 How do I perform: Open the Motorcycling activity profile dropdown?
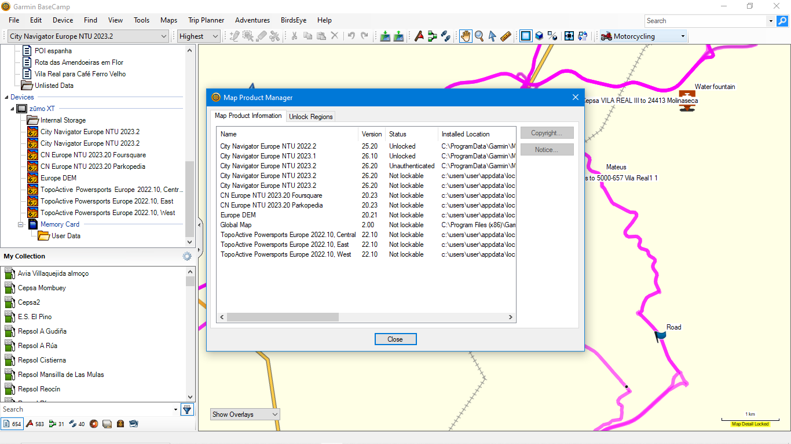[643, 36]
